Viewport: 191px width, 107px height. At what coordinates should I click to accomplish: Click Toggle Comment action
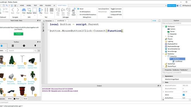(116, 9)
